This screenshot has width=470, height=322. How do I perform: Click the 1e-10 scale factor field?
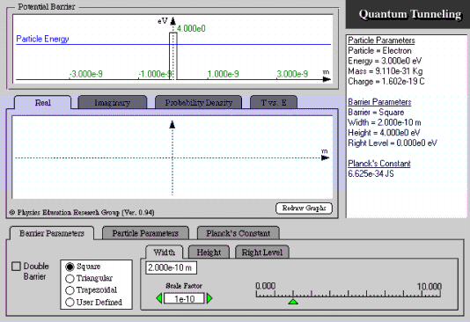184,298
